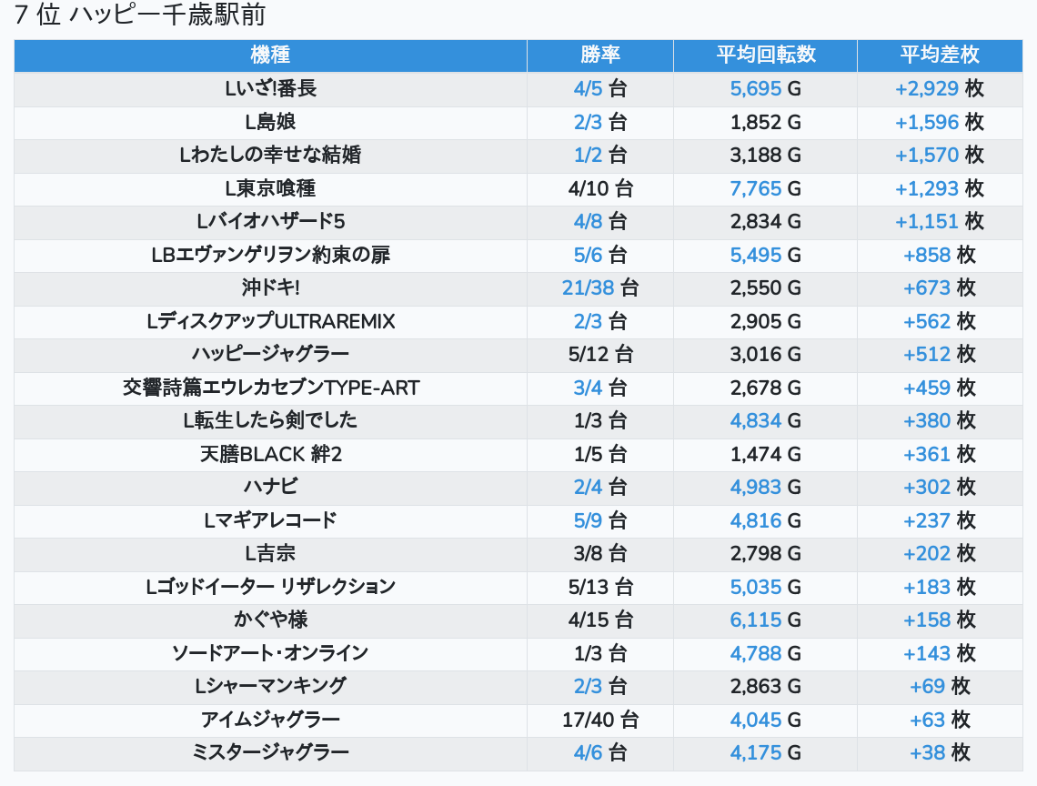Click average difference +1,151 枚
The height and width of the screenshot is (786, 1037).
(939, 222)
